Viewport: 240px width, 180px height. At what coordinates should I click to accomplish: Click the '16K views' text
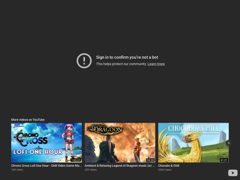pos(17,170)
